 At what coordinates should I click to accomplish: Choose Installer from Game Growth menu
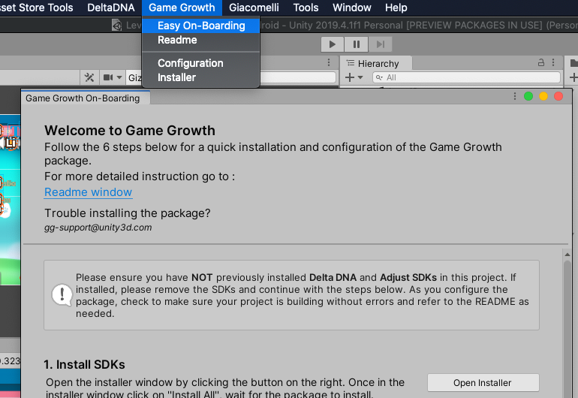coord(201,77)
